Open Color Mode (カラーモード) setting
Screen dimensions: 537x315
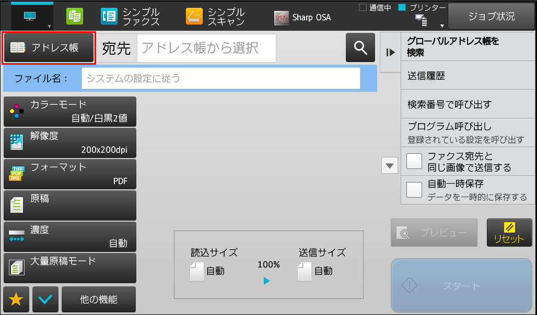click(x=70, y=112)
